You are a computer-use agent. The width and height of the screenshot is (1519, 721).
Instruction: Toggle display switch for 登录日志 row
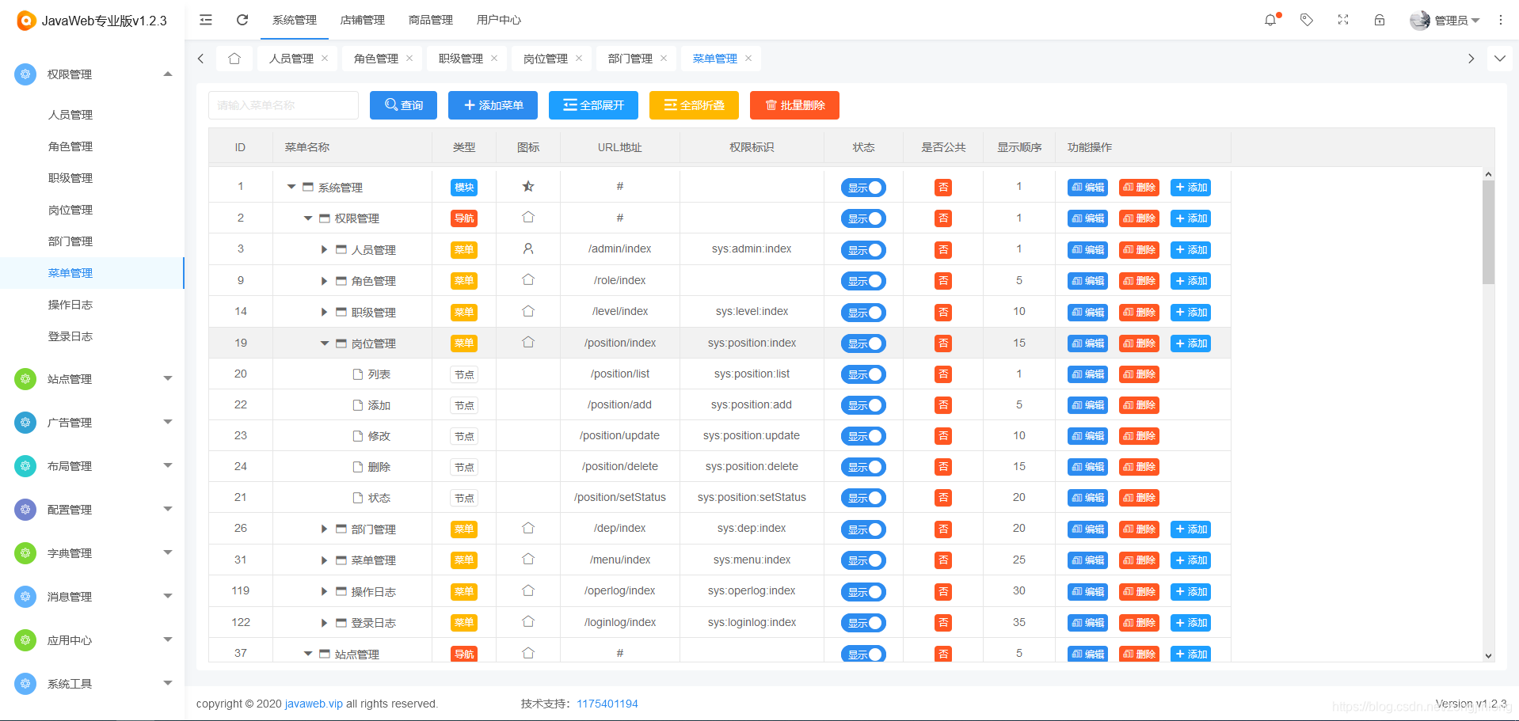(863, 623)
